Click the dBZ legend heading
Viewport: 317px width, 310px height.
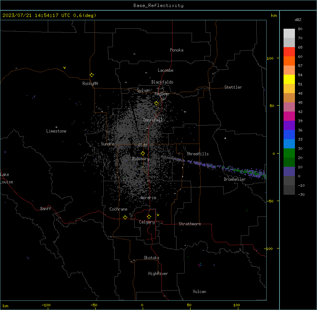[298, 20]
